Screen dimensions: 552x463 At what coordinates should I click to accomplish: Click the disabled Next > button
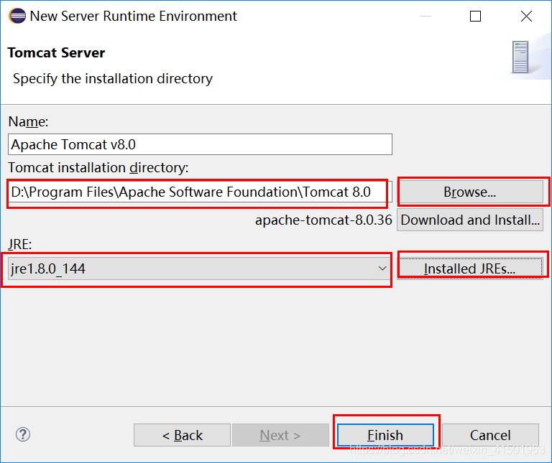tap(280, 435)
